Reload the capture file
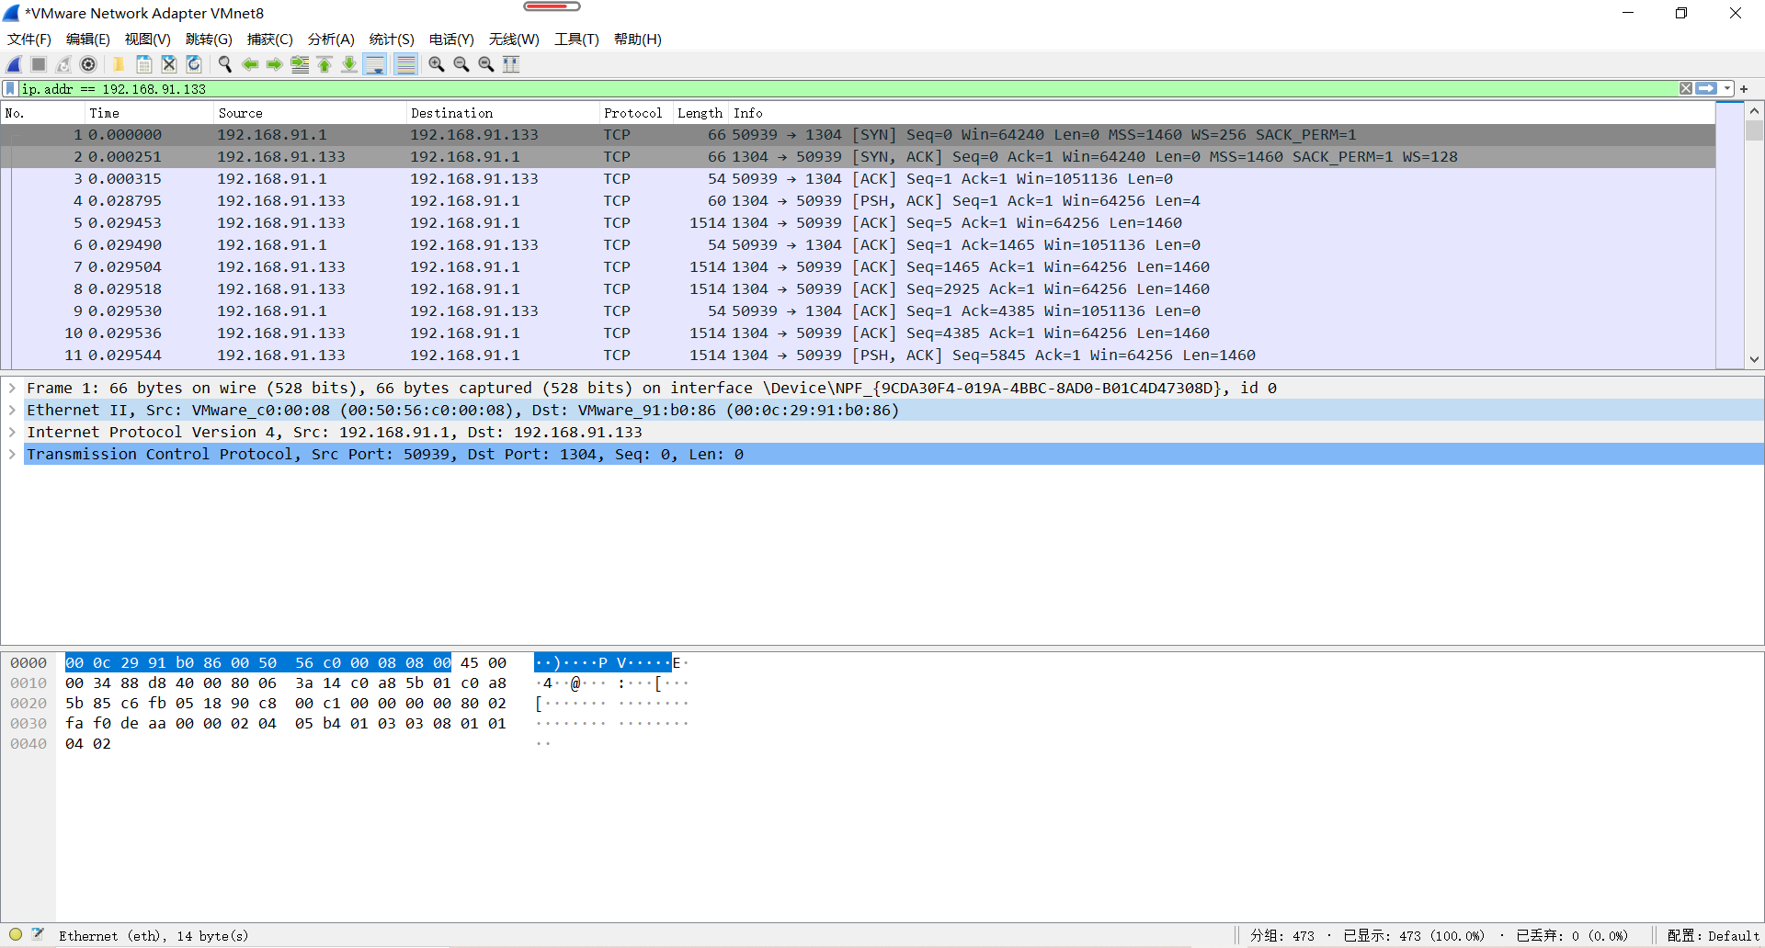Image resolution: width=1765 pixels, height=948 pixels. pos(194,64)
